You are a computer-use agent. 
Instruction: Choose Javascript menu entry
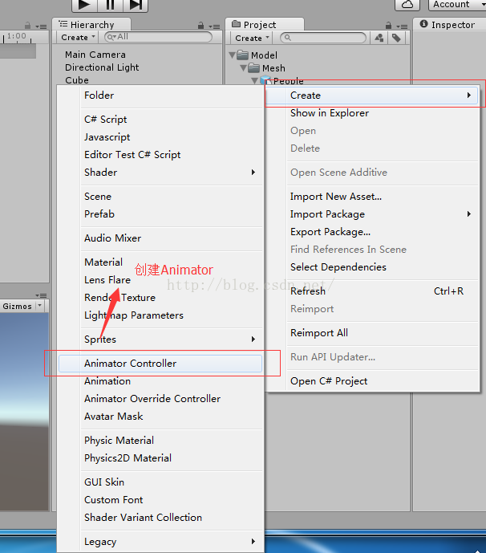pos(160,136)
